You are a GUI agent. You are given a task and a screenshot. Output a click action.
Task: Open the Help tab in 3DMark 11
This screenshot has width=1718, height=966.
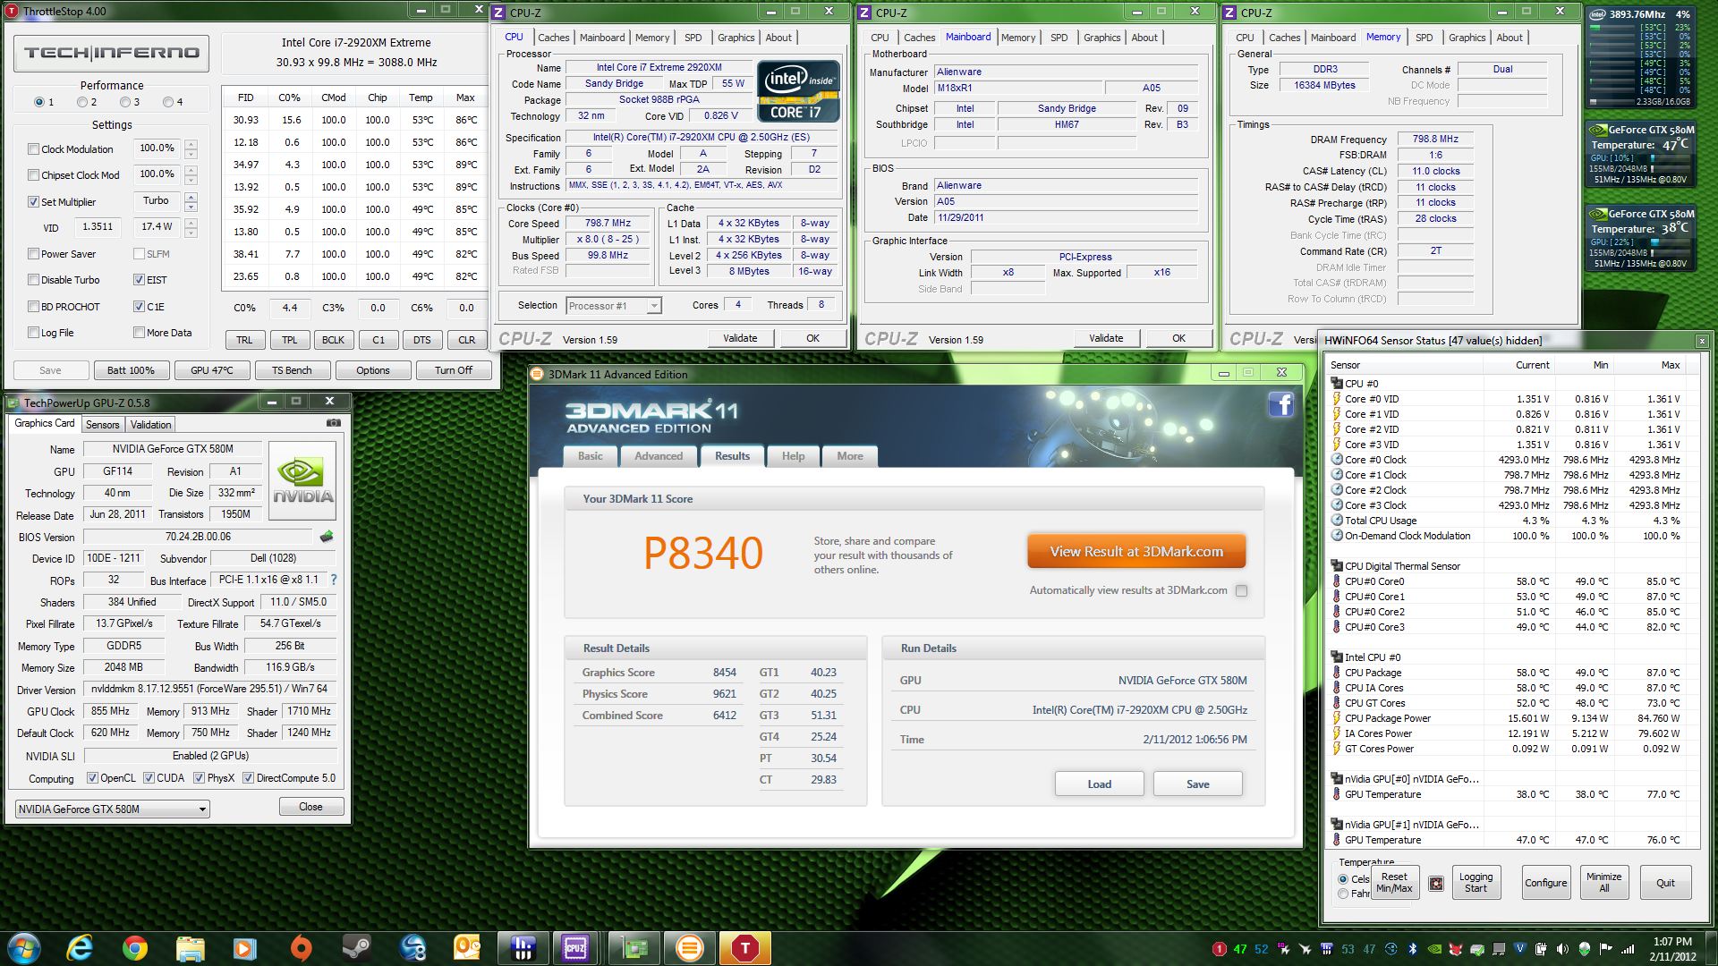(x=793, y=456)
